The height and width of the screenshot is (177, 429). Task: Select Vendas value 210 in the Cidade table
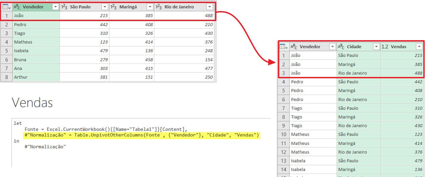[x=402, y=99]
